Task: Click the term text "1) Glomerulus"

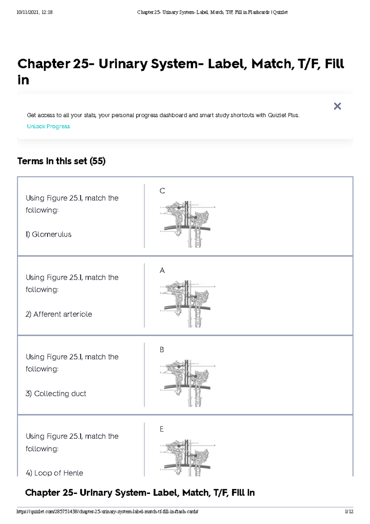Action: 49,234
